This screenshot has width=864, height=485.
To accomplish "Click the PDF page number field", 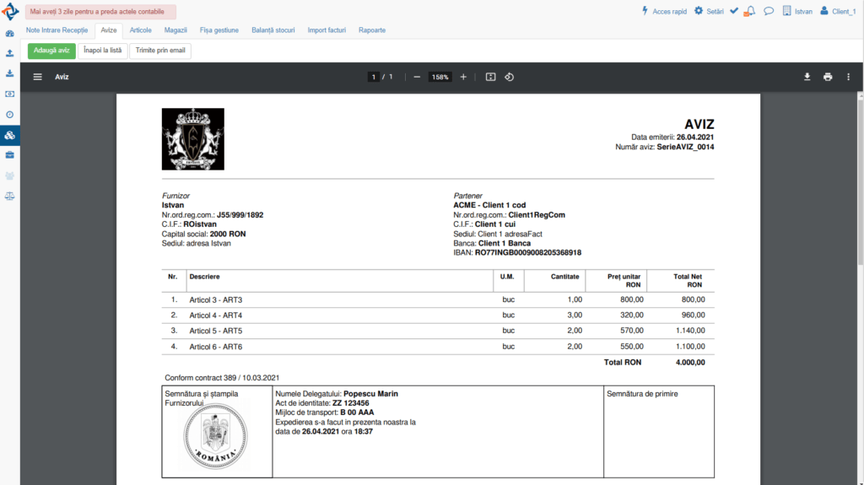I will point(374,77).
